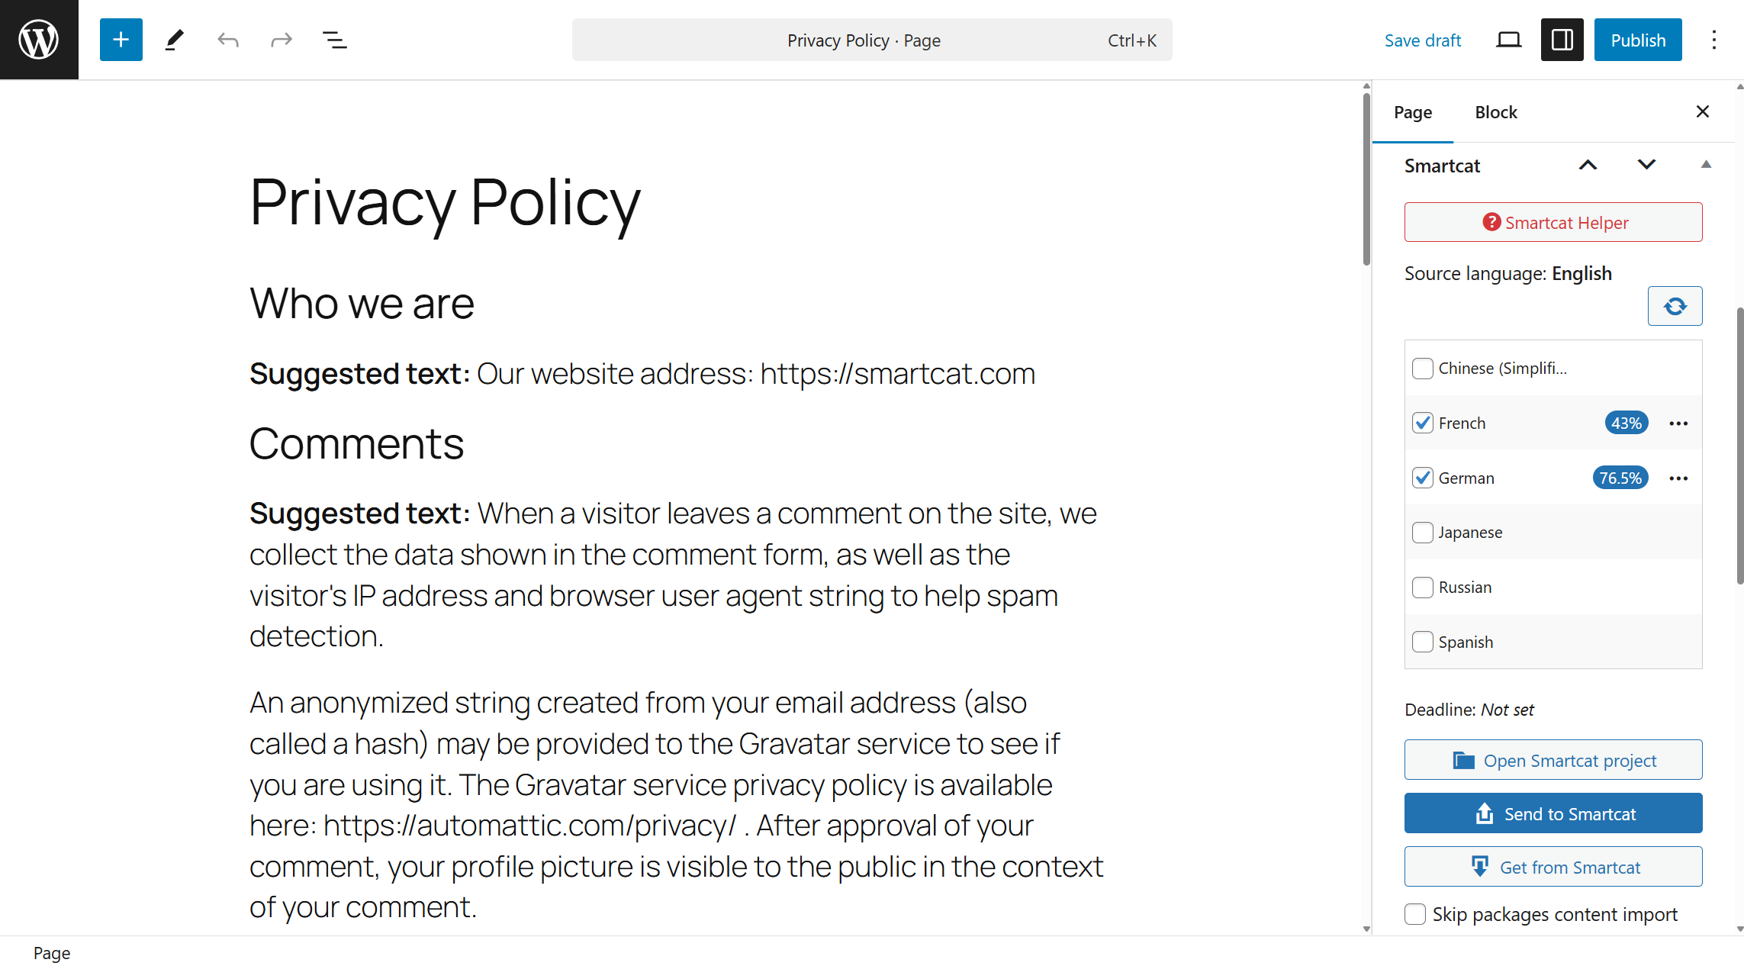Uncheck the French language checkbox

[x=1423, y=423]
